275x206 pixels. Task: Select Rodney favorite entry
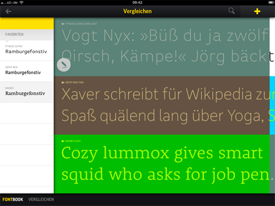(27, 92)
